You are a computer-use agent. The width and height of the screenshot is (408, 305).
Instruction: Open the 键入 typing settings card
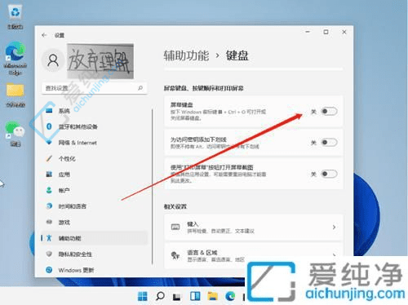click(254, 227)
